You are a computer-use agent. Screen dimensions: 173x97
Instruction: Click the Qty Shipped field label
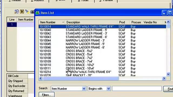click(15, 81)
